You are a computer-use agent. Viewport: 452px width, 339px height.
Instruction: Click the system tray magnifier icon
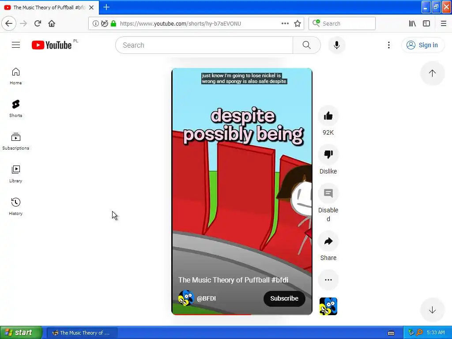(x=419, y=333)
